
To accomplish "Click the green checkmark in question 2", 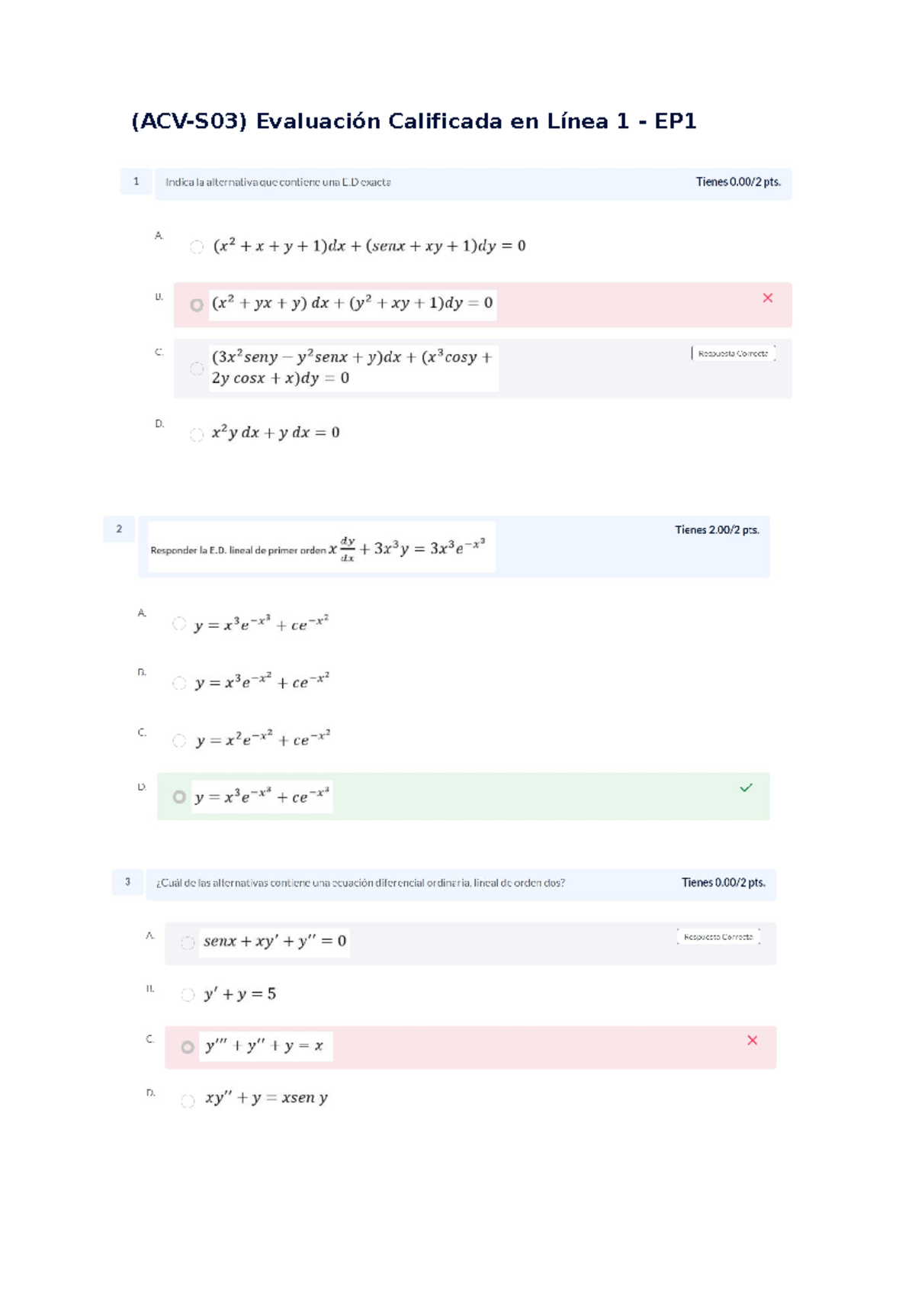I will (x=746, y=787).
